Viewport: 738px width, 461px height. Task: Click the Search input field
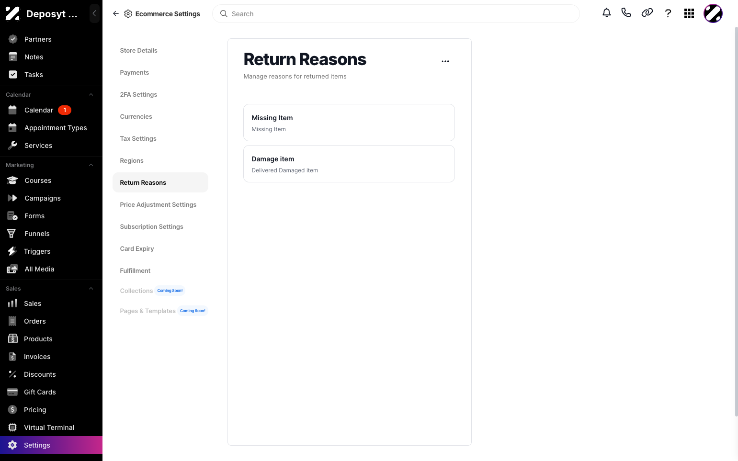(396, 14)
